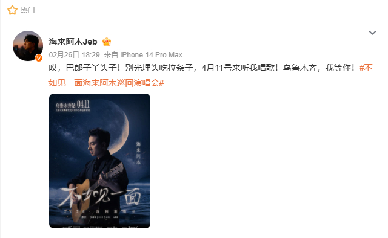The height and width of the screenshot is (238, 388).
Task: Open the 海来阿木Jeb username link
Action: [x=73, y=42]
